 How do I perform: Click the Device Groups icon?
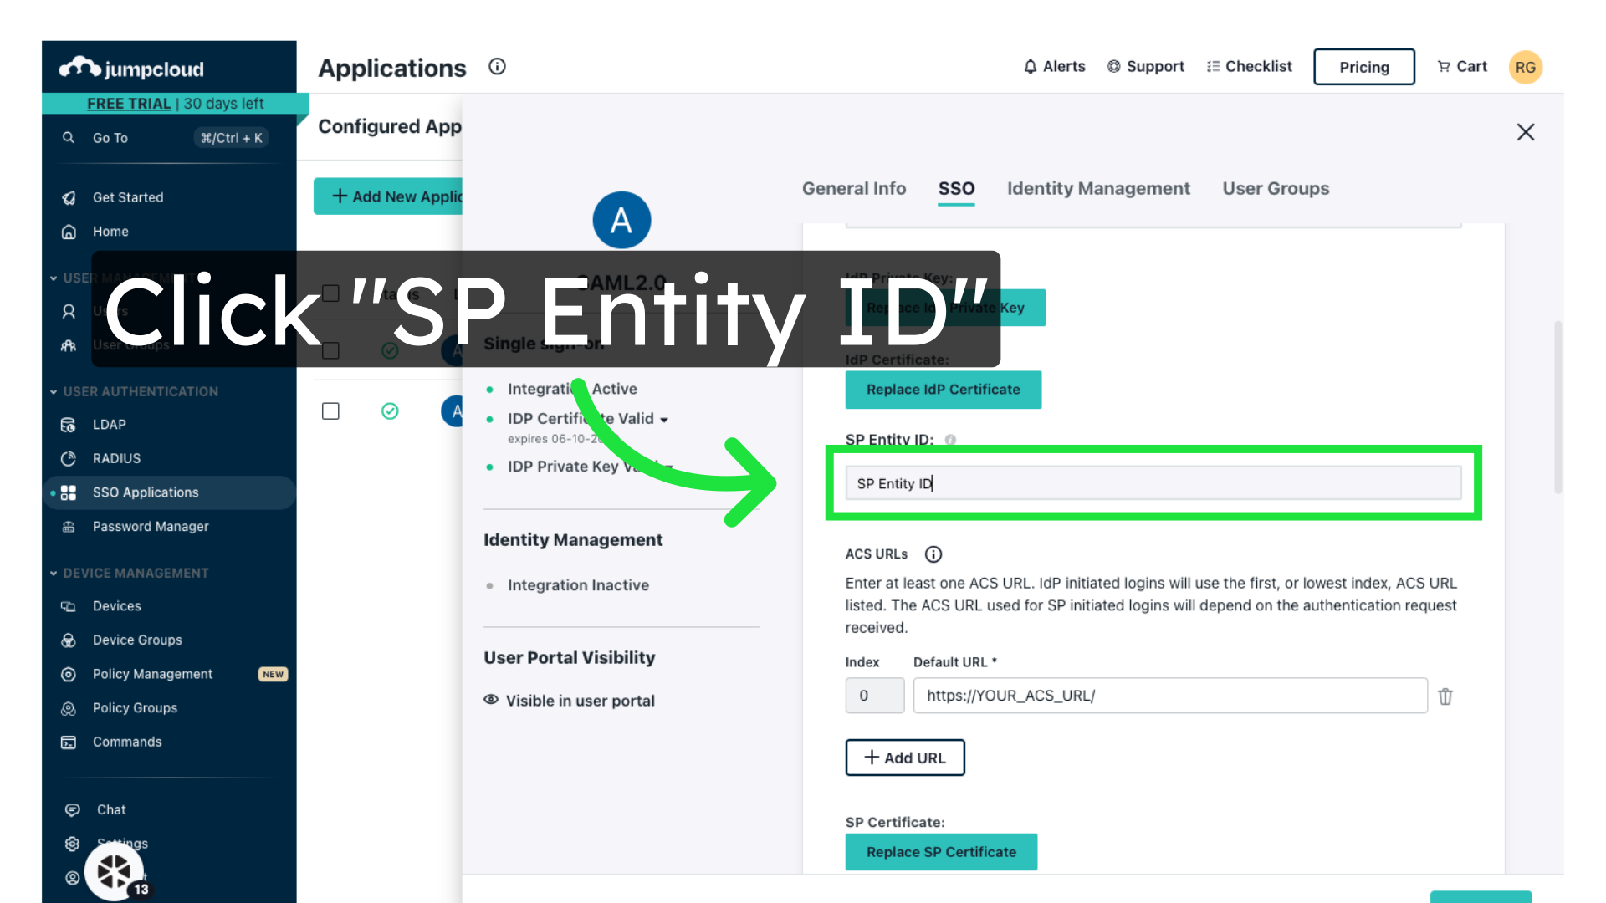click(69, 640)
